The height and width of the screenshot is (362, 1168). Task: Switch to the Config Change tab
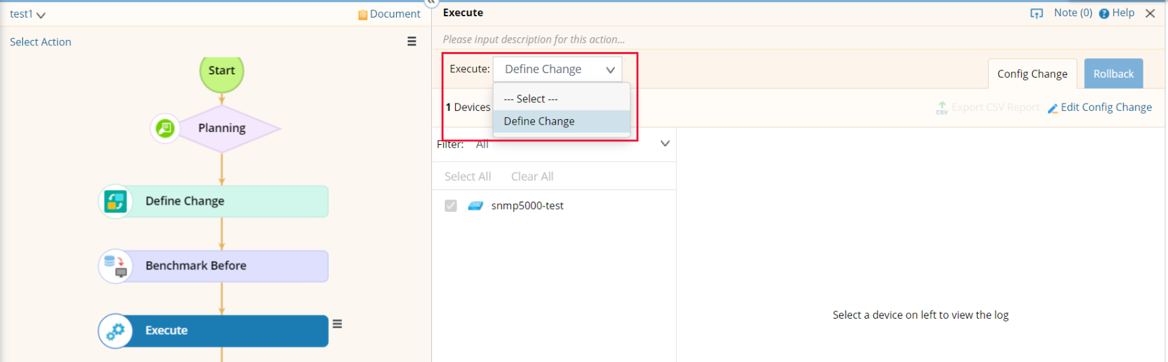[1032, 74]
